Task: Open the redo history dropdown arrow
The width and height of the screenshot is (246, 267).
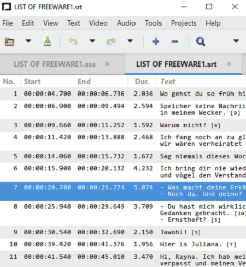Action: pos(130,41)
